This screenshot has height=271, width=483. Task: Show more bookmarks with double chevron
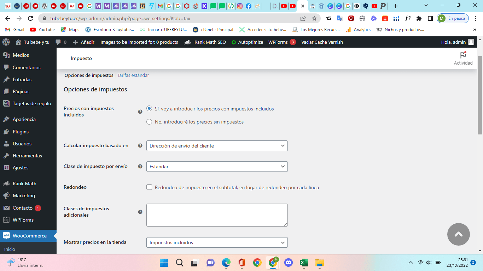(475, 30)
